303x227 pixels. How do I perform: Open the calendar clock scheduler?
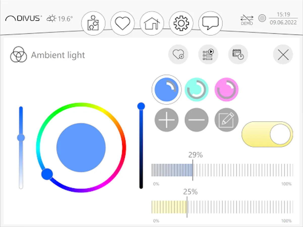coord(238,54)
